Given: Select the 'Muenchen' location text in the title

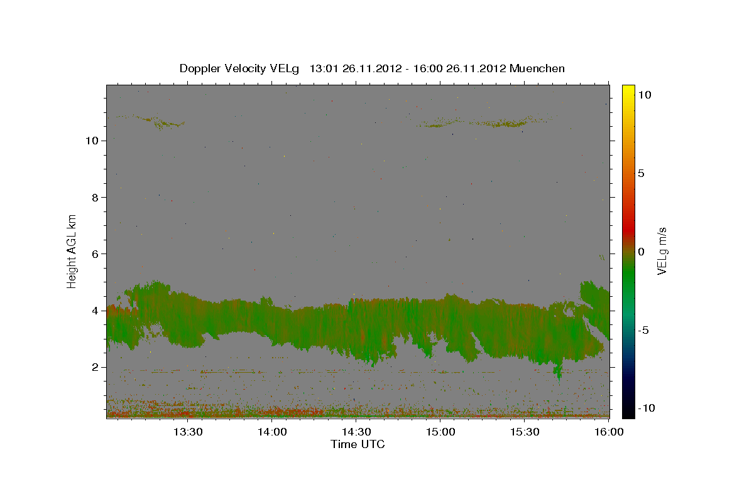Looking at the screenshot, I should [537, 68].
